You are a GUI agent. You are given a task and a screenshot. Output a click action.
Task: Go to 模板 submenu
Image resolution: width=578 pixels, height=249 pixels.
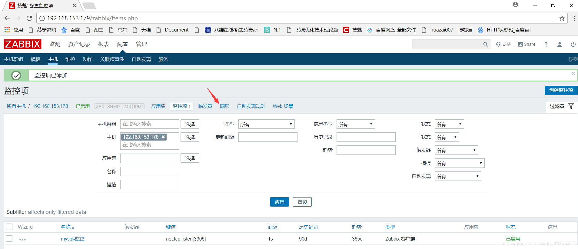coord(35,59)
